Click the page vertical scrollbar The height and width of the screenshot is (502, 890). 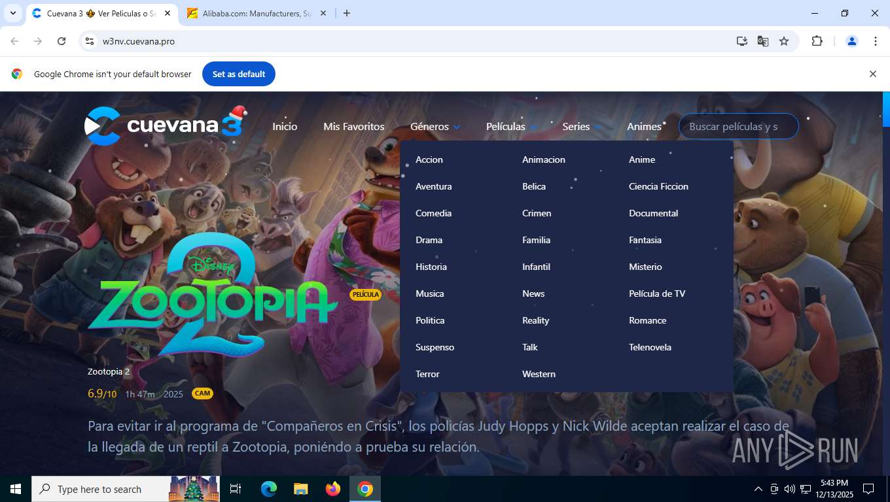pyautogui.click(x=886, y=283)
